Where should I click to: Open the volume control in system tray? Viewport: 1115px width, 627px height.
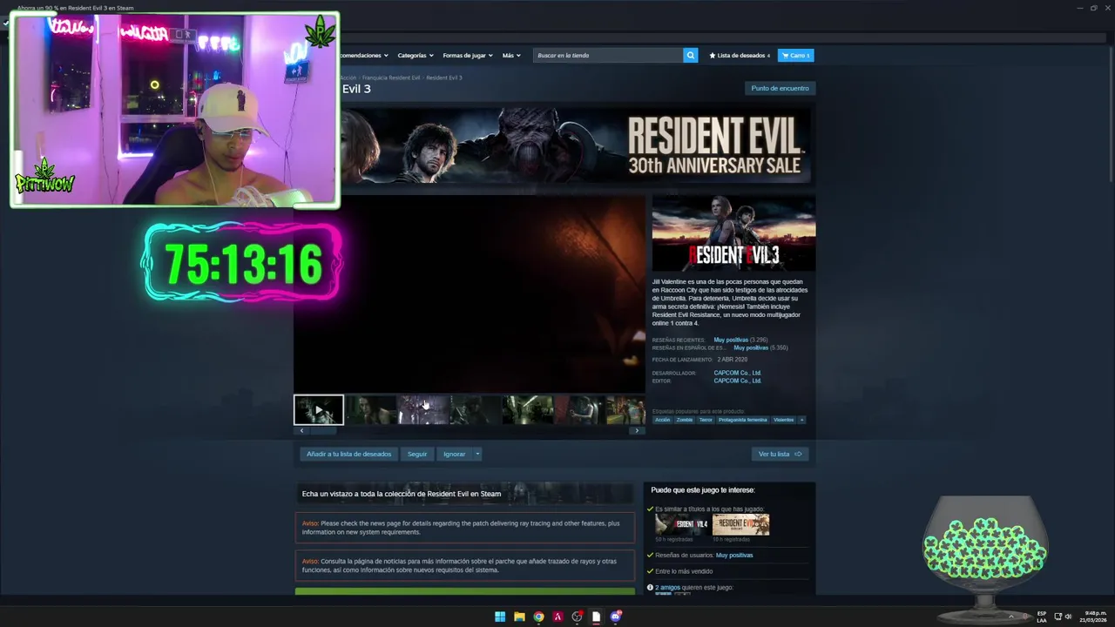coord(1068,617)
